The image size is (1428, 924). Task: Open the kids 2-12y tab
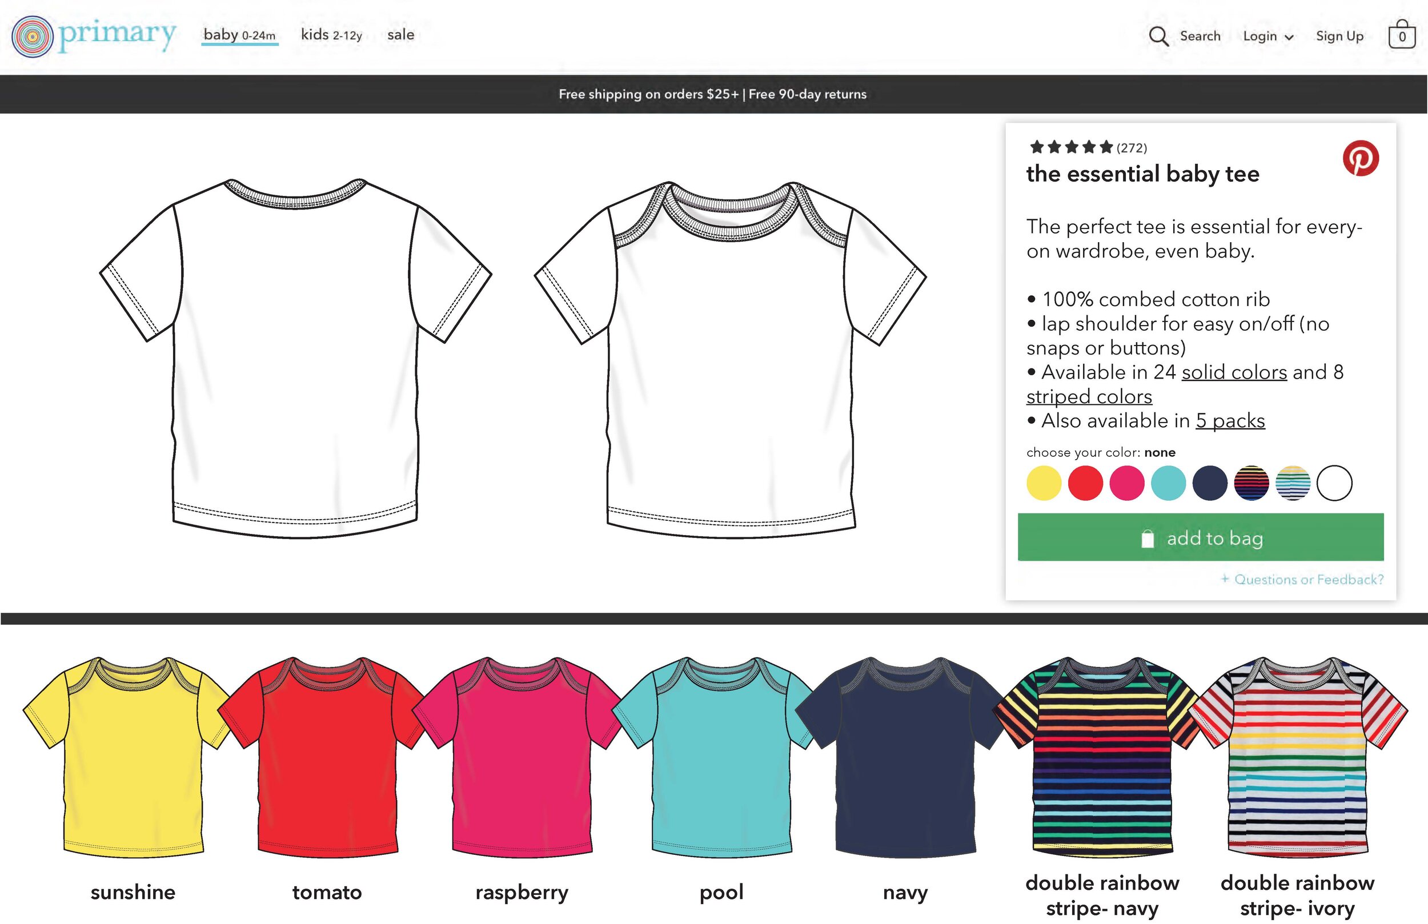(x=331, y=35)
